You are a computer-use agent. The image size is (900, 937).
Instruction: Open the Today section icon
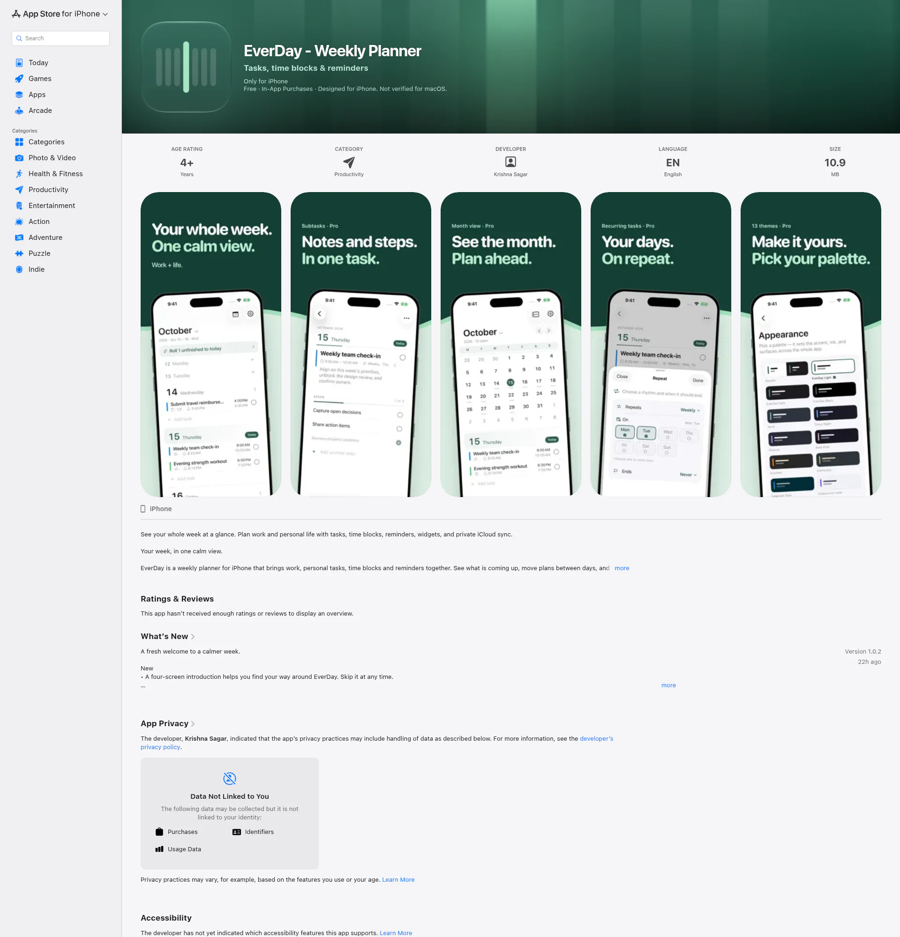click(x=19, y=63)
